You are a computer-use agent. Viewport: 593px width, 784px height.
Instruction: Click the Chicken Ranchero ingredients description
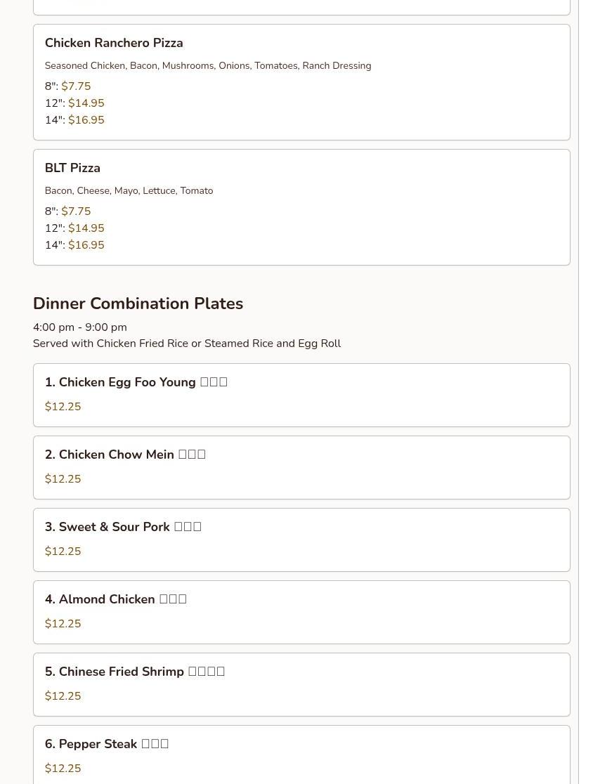[x=208, y=65]
